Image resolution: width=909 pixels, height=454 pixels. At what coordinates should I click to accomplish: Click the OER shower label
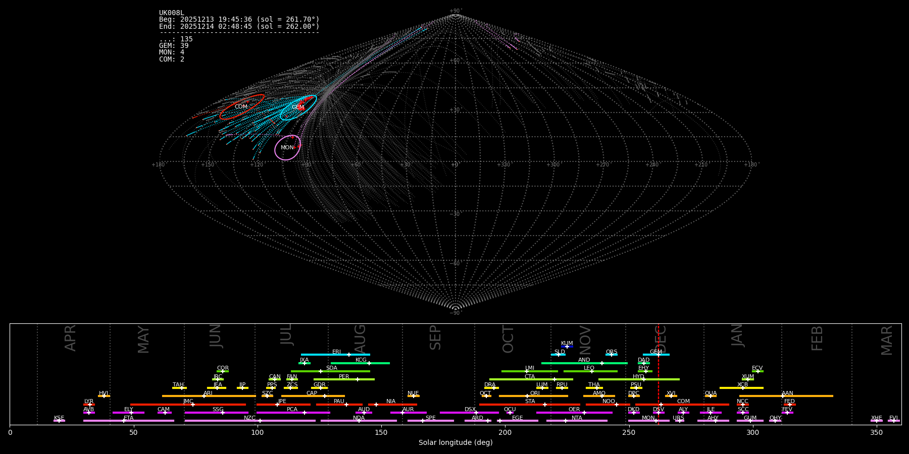pyautogui.click(x=574, y=410)
